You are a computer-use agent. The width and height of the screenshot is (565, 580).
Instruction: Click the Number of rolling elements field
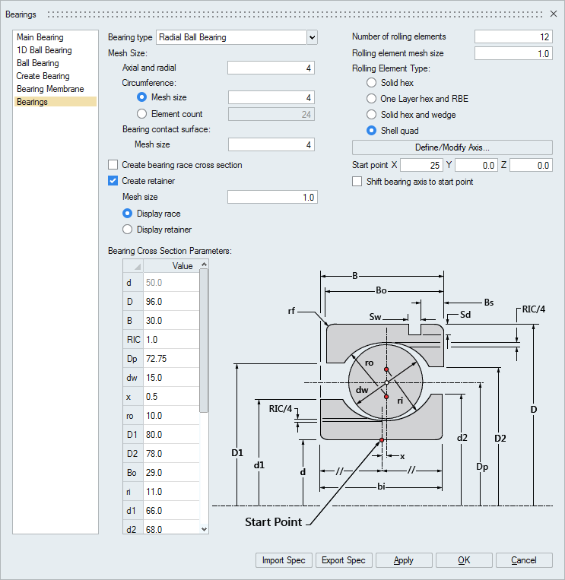pyautogui.click(x=513, y=36)
